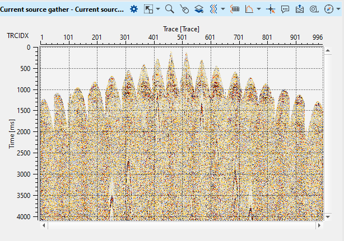Click the export image icon
The width and height of the screenshot is (344, 241).
pyautogui.click(x=299, y=9)
